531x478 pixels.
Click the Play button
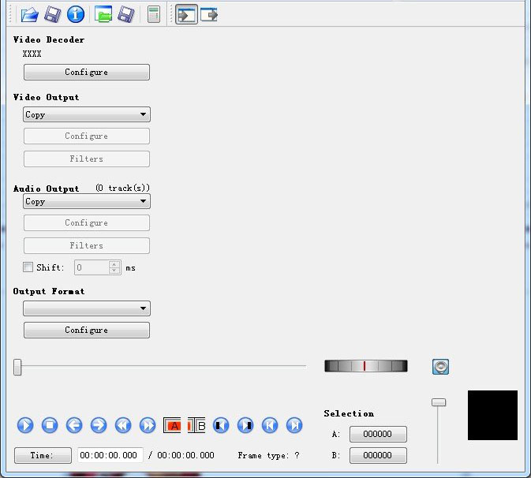pos(25,425)
